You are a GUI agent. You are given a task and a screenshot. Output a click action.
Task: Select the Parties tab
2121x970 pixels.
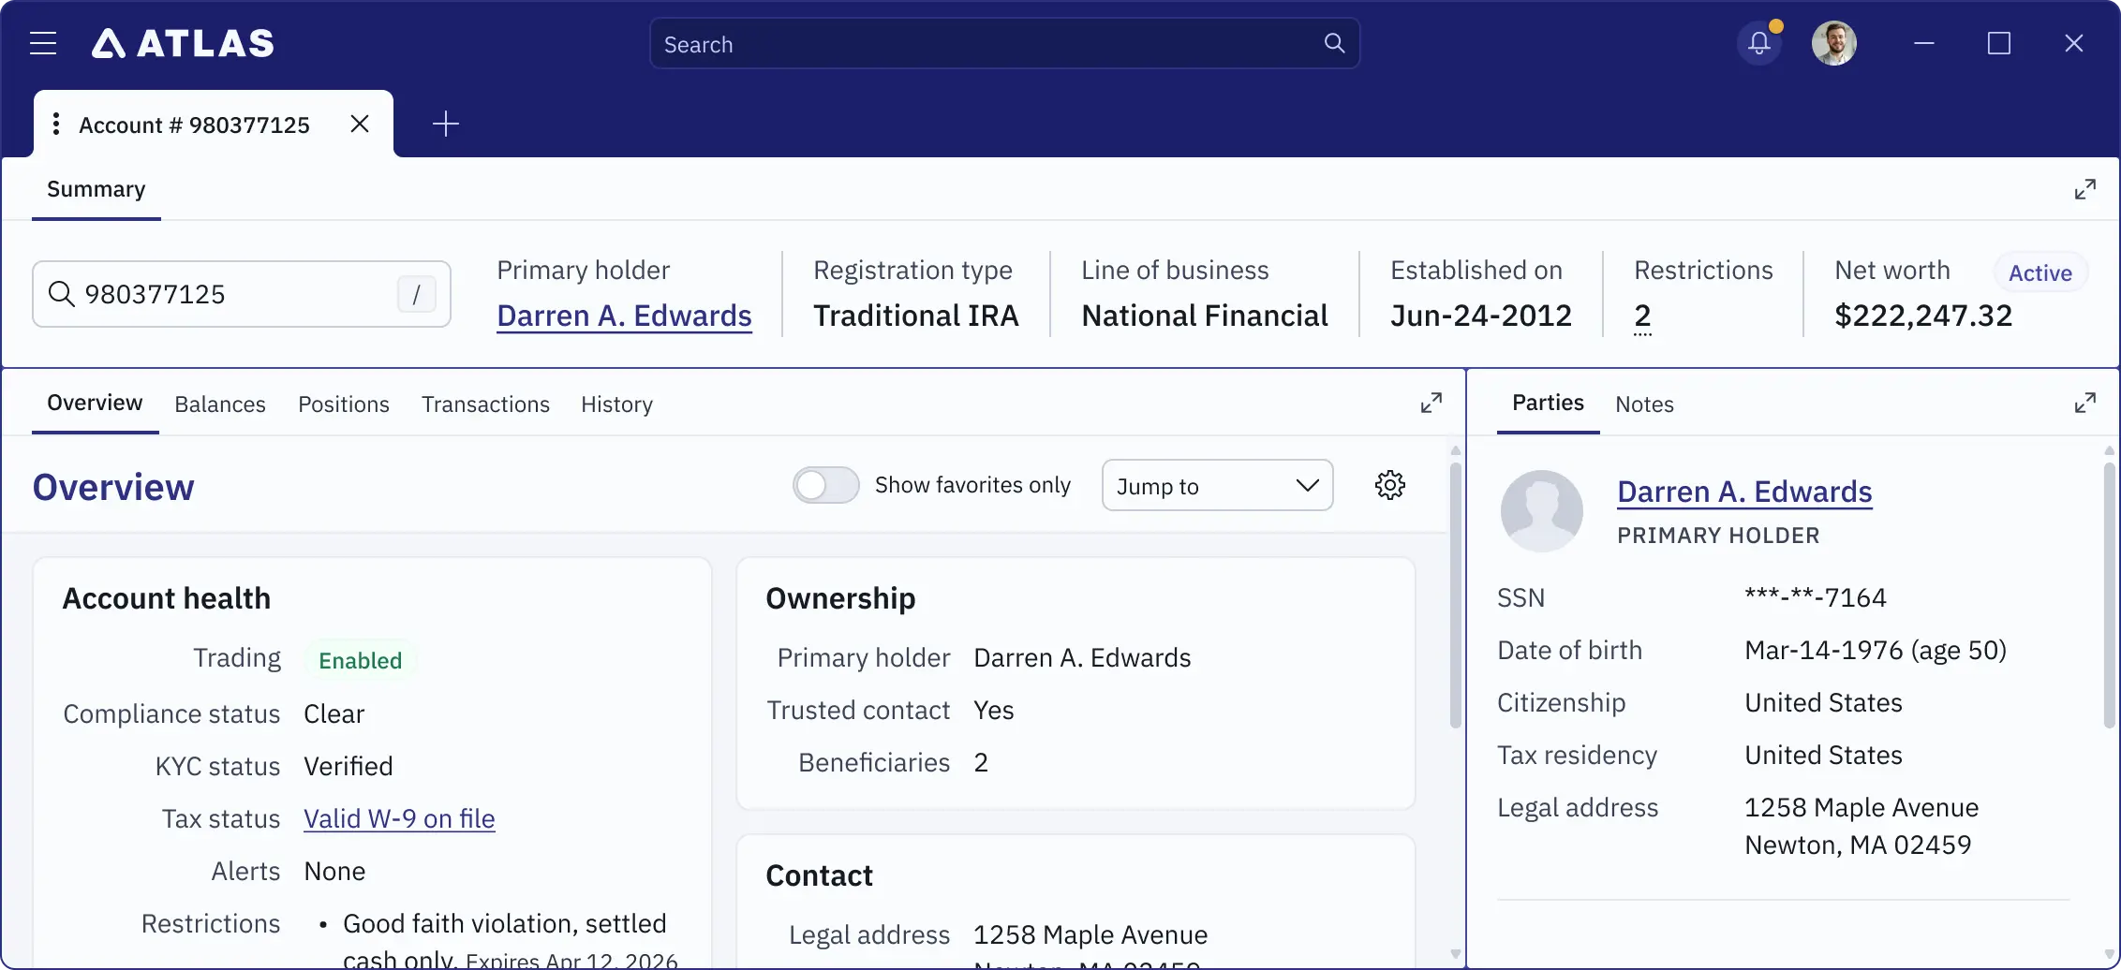[1548, 403]
